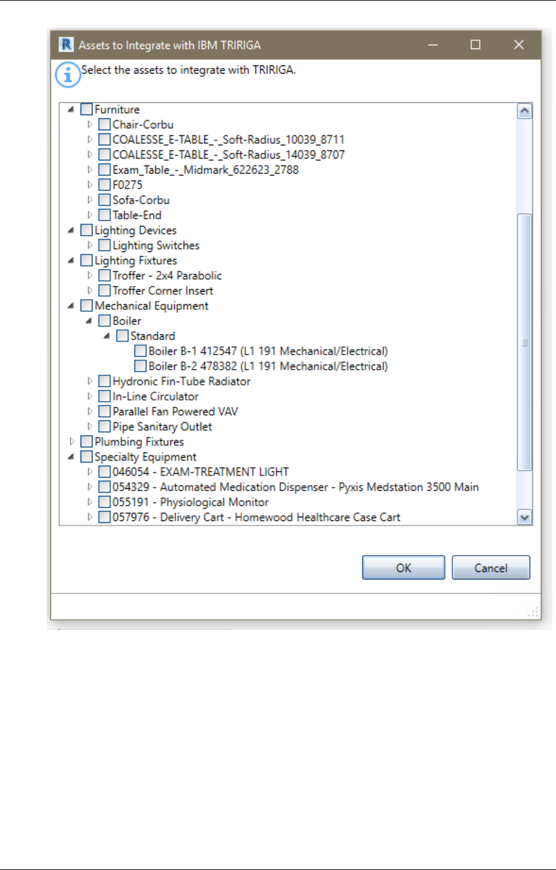Collapse the Lighting Fixtures node
The image size is (556, 870).
72,260
